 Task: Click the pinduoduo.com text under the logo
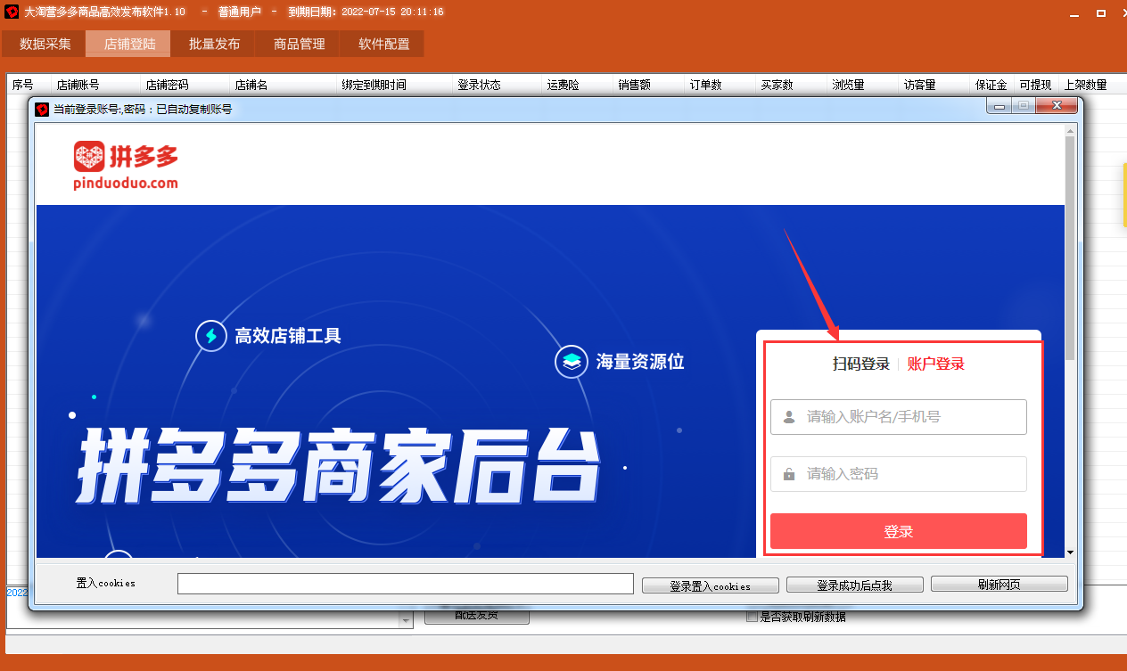[126, 183]
